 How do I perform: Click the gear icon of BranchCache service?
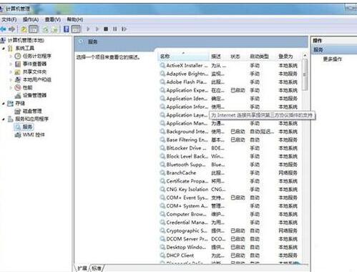[162, 173]
